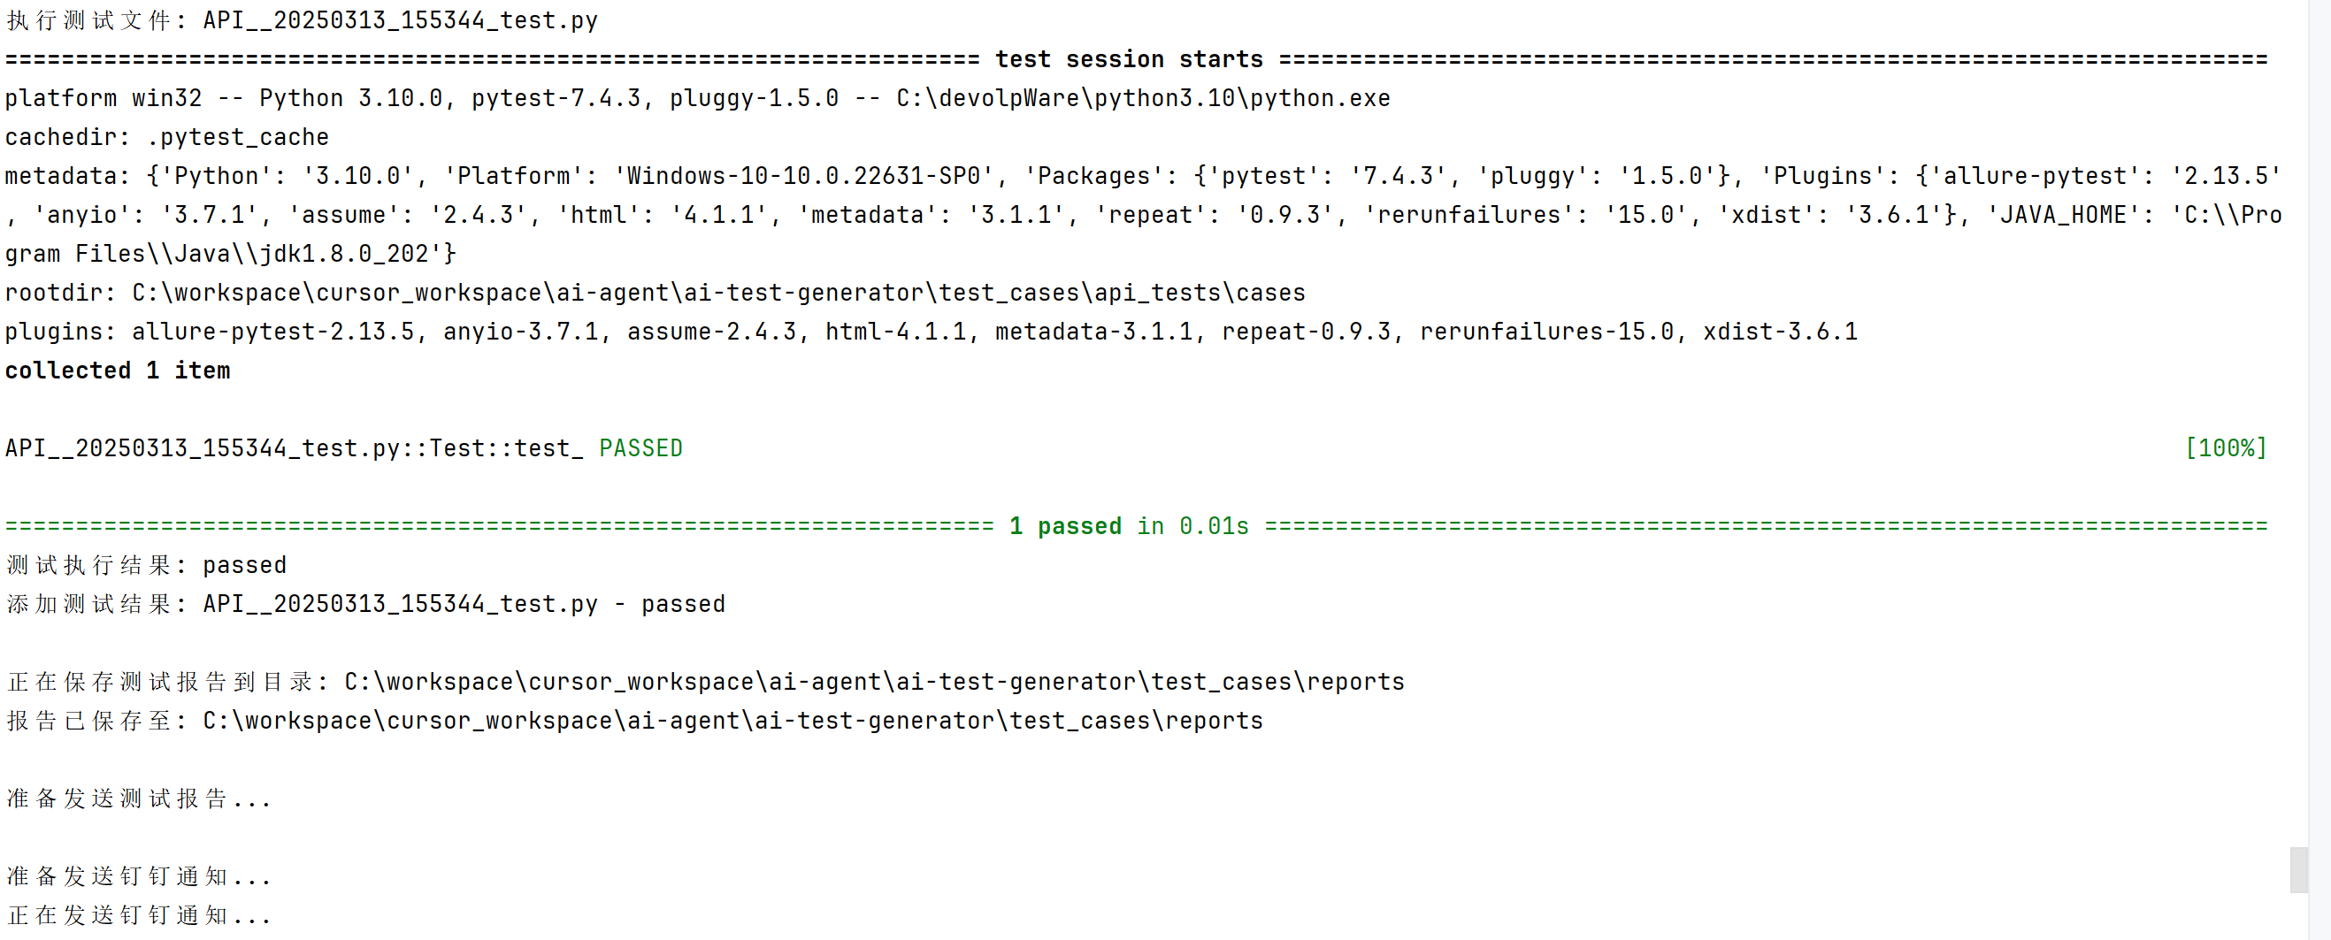Click the "测试执行结果: passed" line
Viewport: 2331px width, 940px height.
point(147,564)
